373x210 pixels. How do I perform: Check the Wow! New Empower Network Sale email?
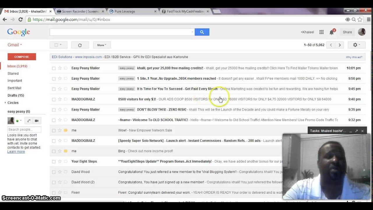(x=54, y=130)
